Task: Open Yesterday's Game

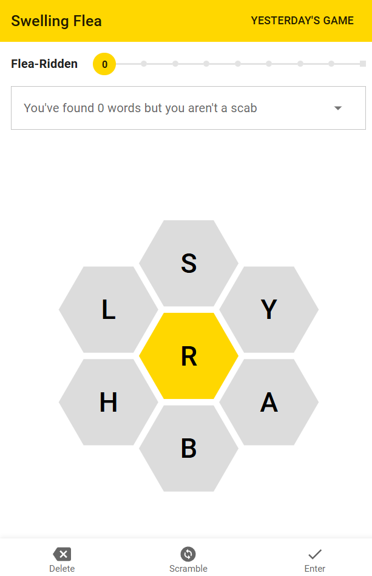Action: tap(302, 21)
